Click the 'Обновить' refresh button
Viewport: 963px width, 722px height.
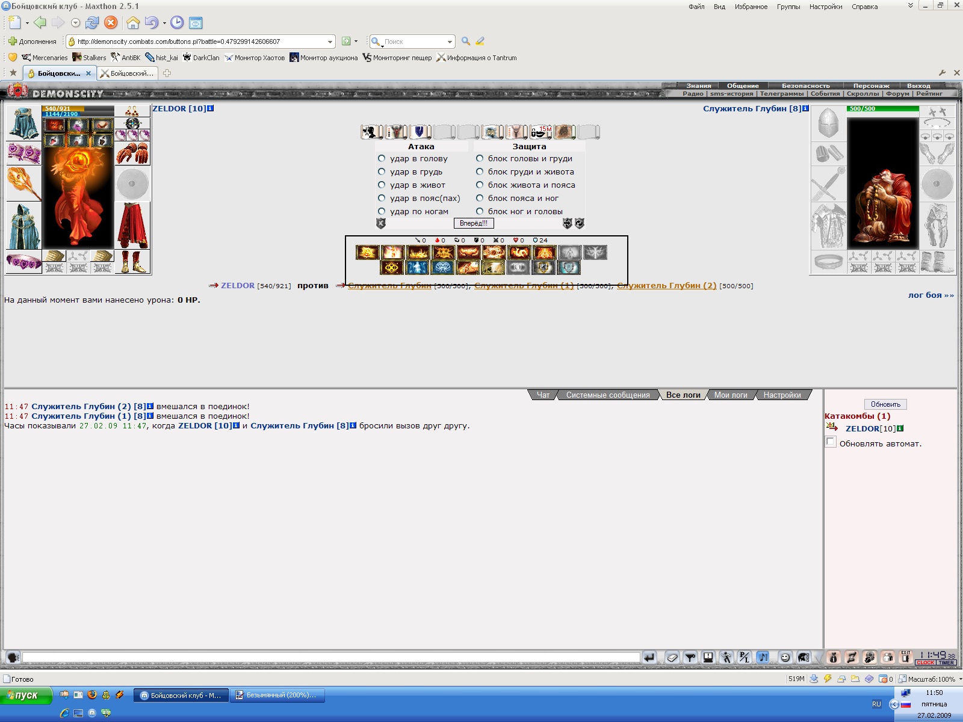[885, 404]
